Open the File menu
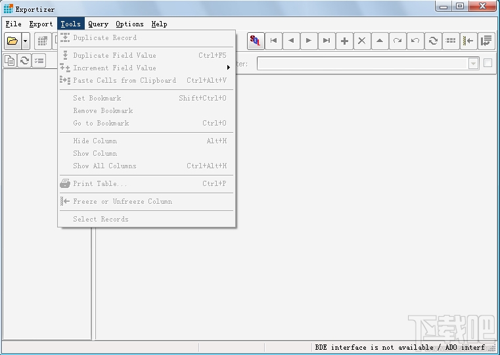This screenshot has width=500, height=355. 13,24
